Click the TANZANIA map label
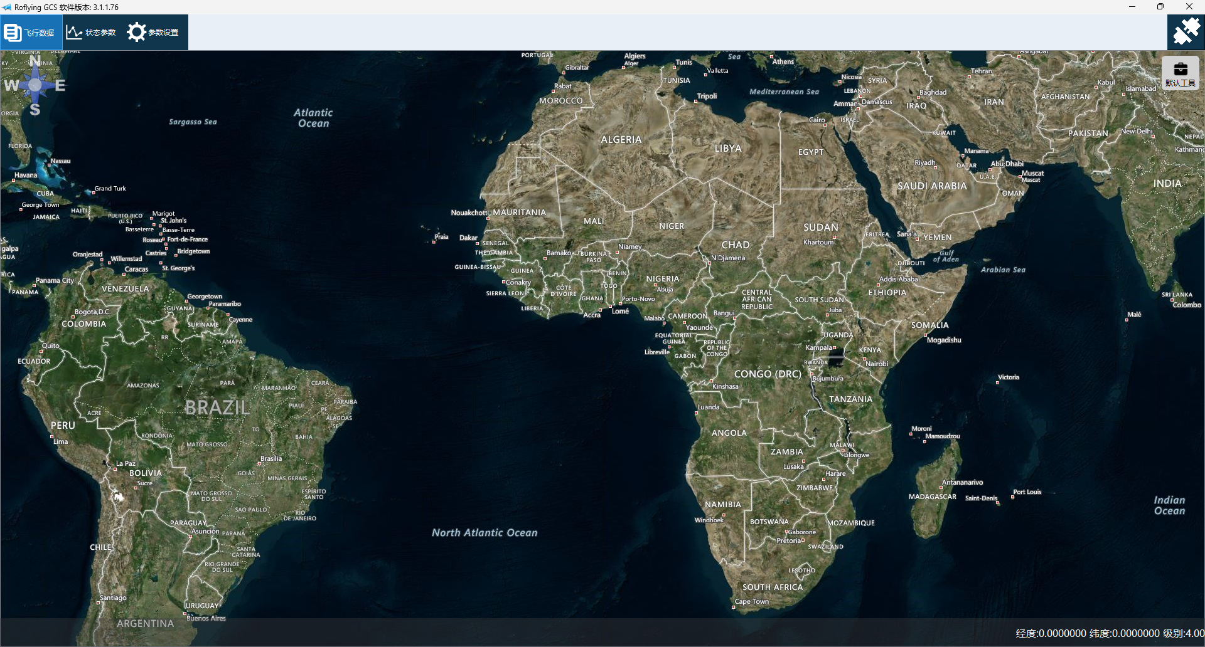 851,399
